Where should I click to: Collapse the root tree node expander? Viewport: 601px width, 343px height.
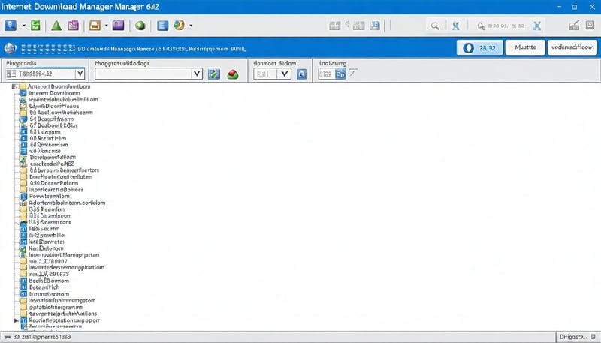14,86
